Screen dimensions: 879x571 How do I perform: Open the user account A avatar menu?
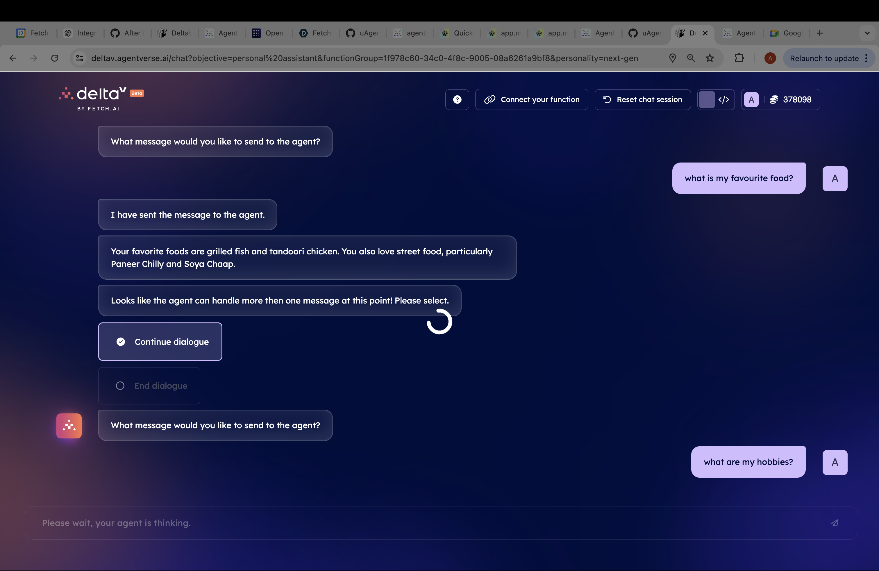coord(751,99)
